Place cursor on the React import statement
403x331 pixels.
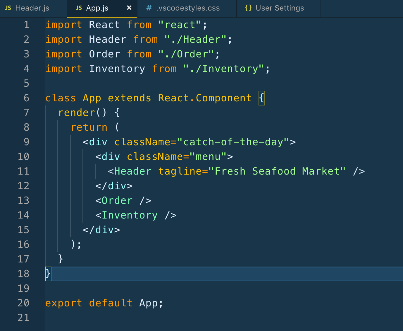pos(117,25)
